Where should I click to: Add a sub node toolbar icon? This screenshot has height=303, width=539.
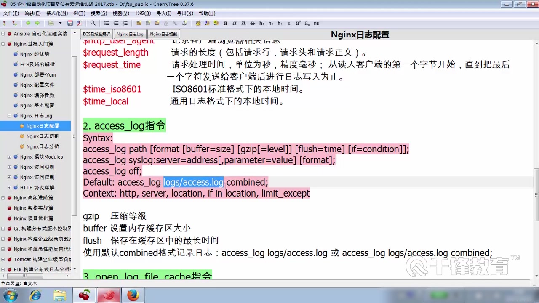click(15, 23)
